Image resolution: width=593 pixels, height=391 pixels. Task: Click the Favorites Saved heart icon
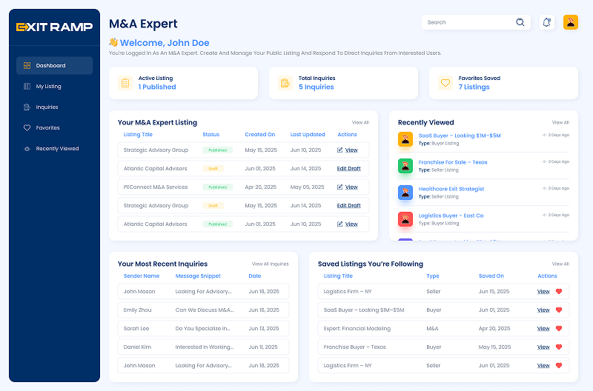pyautogui.click(x=445, y=83)
